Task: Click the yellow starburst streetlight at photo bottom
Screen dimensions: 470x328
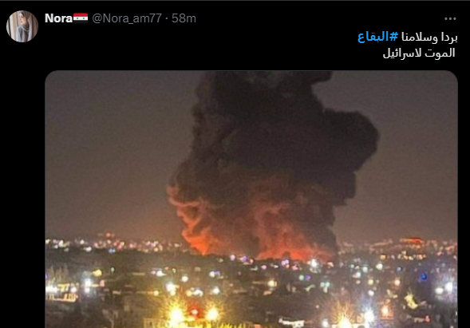Action: pyautogui.click(x=177, y=314)
